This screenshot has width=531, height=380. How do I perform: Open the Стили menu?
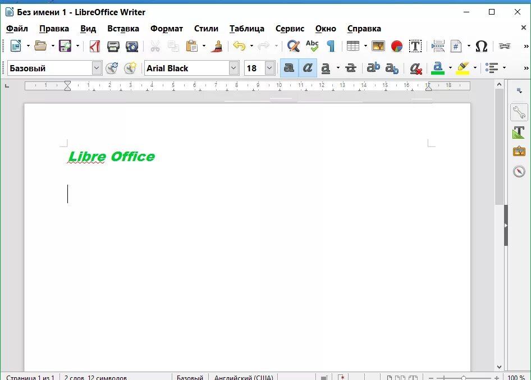[206, 29]
